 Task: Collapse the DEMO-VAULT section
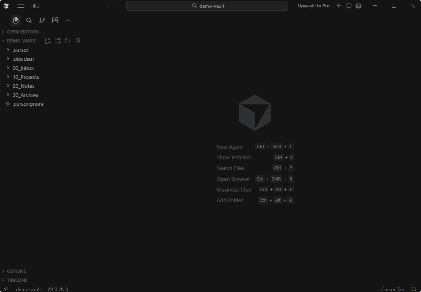click(21, 41)
